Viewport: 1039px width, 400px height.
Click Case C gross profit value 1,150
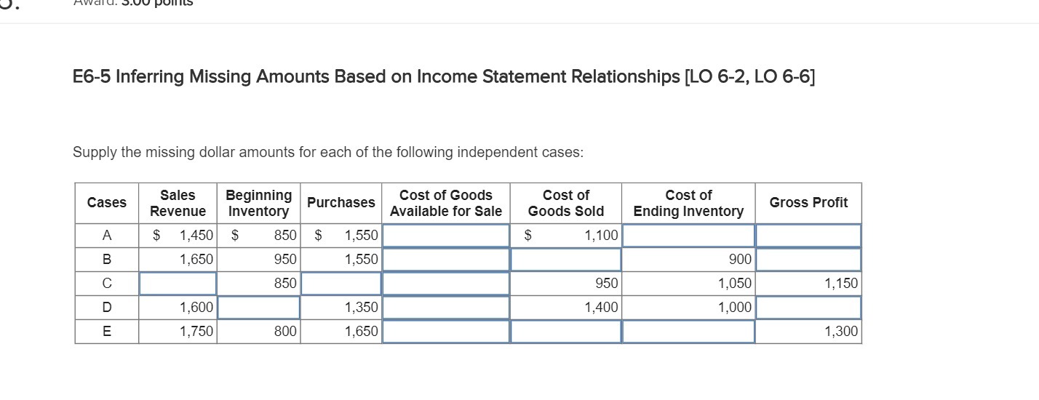click(841, 283)
